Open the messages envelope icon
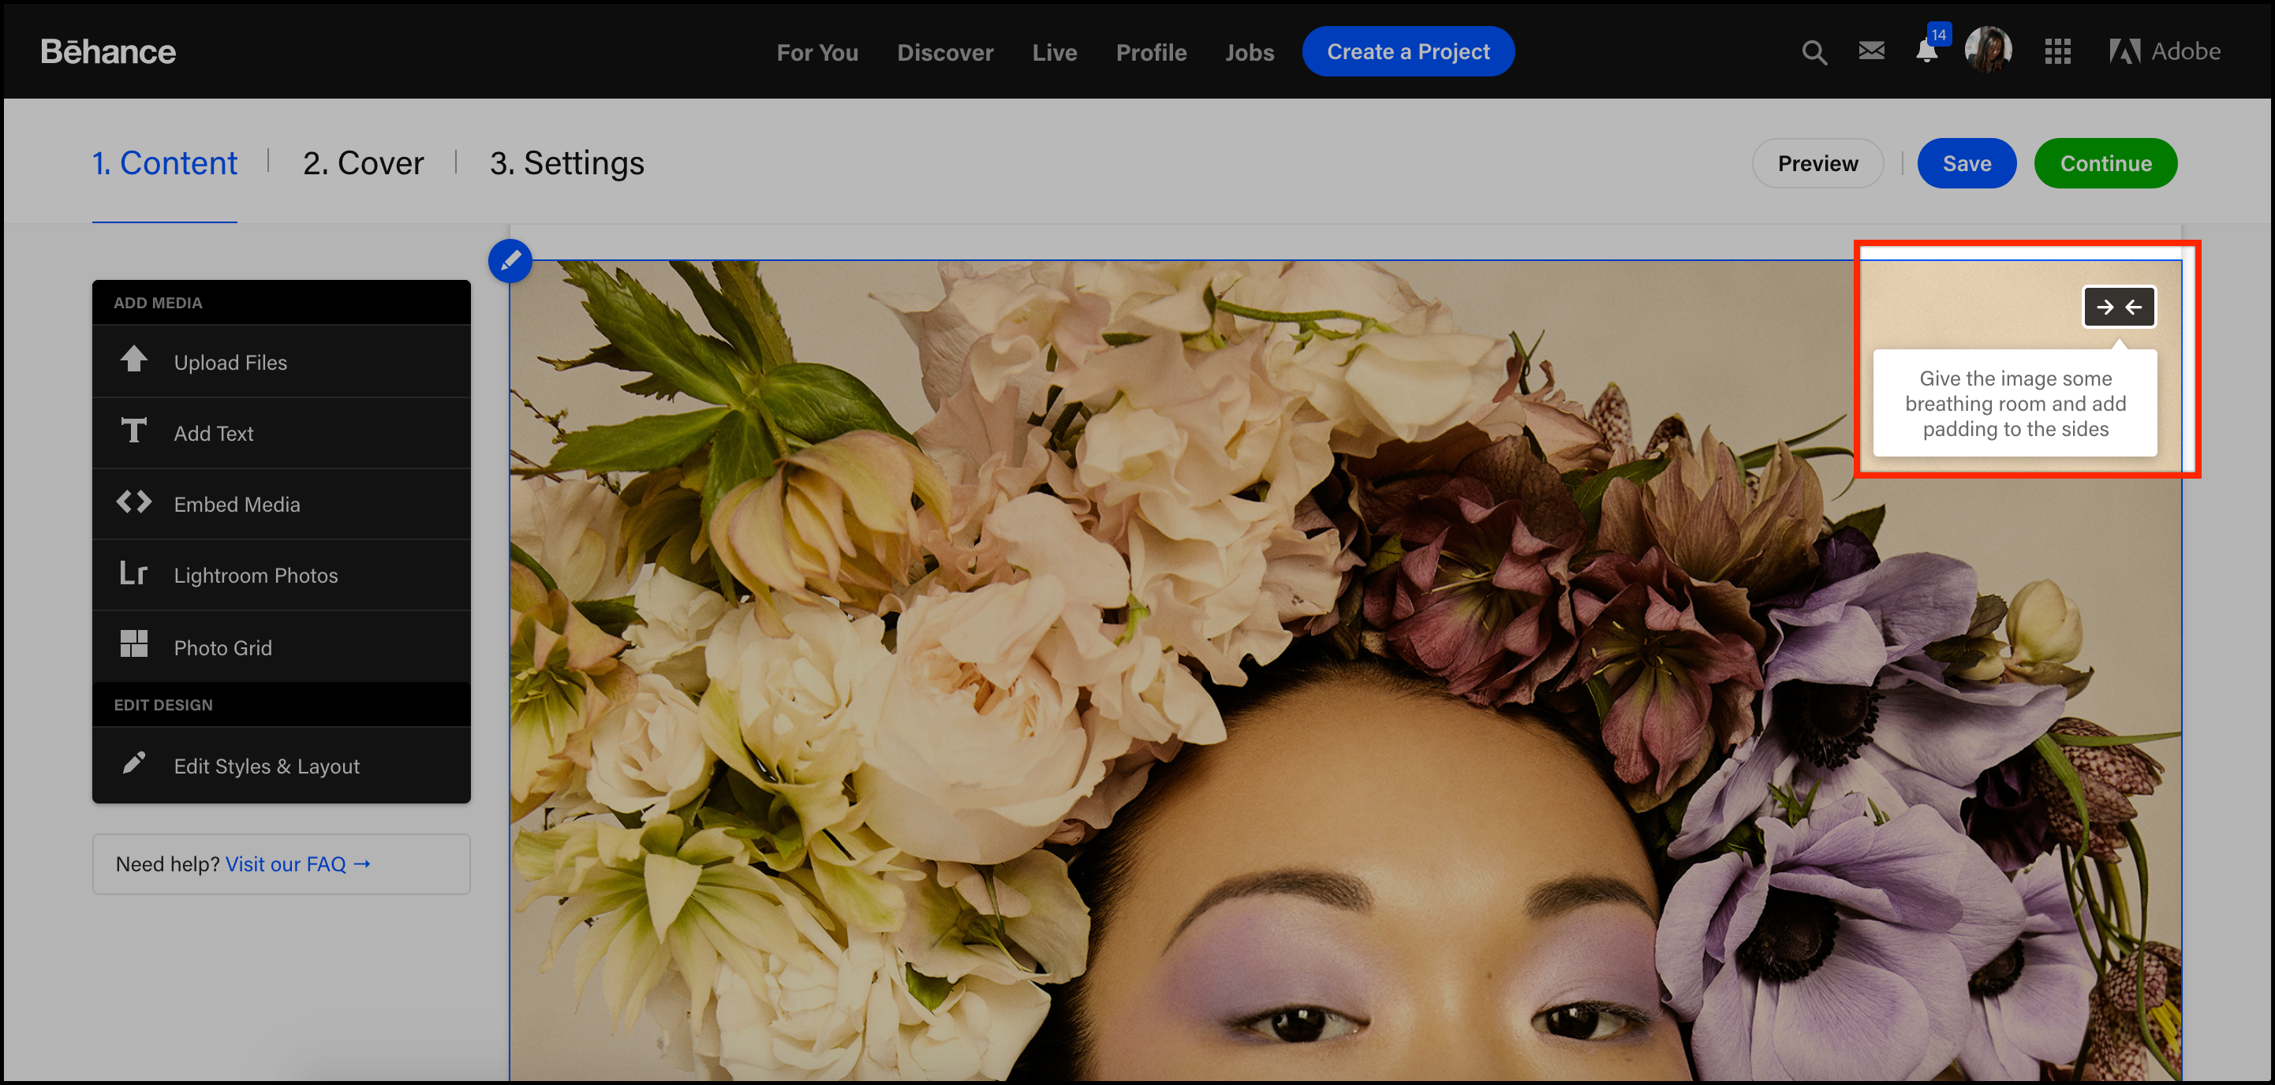2275x1085 pixels. click(x=1871, y=51)
